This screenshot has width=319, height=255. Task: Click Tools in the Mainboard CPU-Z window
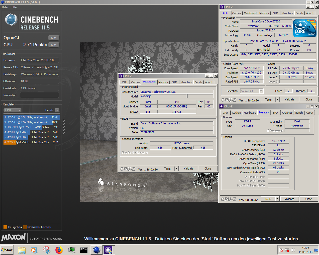[167, 169]
